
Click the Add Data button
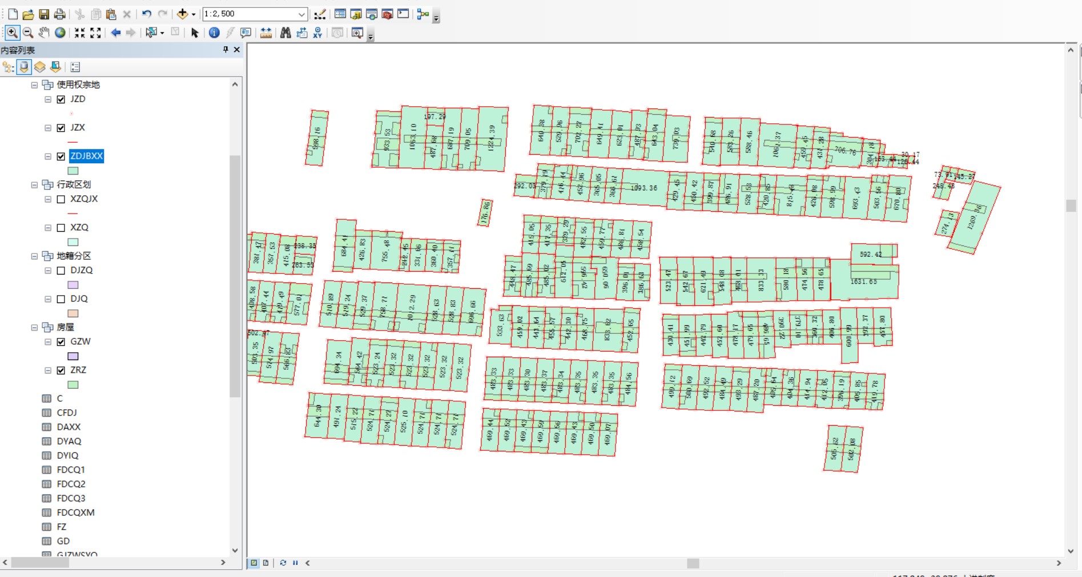click(x=182, y=14)
